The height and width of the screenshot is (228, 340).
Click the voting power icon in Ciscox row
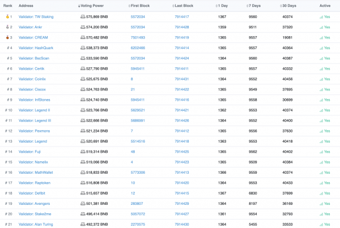(x=83, y=89)
